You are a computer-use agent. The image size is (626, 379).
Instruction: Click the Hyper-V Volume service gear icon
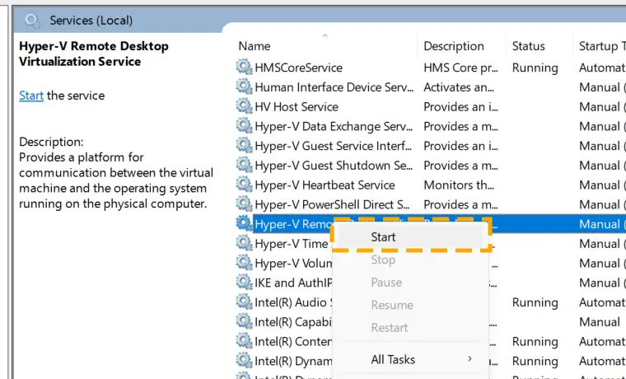(244, 262)
